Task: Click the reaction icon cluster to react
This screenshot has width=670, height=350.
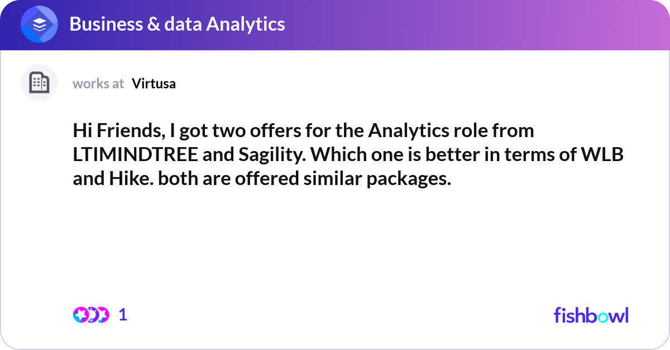Action: click(x=92, y=315)
